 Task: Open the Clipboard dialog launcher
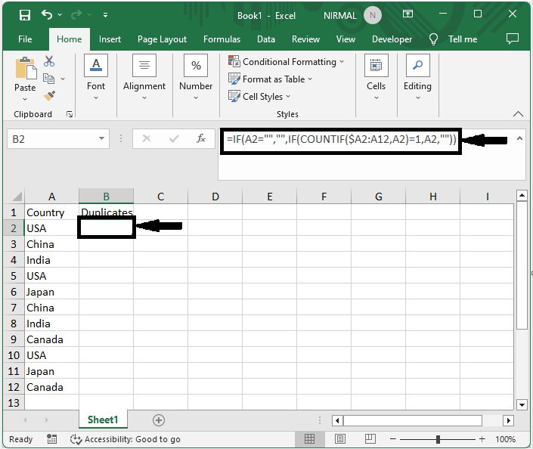point(70,115)
